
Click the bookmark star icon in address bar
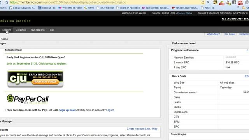tap(7, 2)
